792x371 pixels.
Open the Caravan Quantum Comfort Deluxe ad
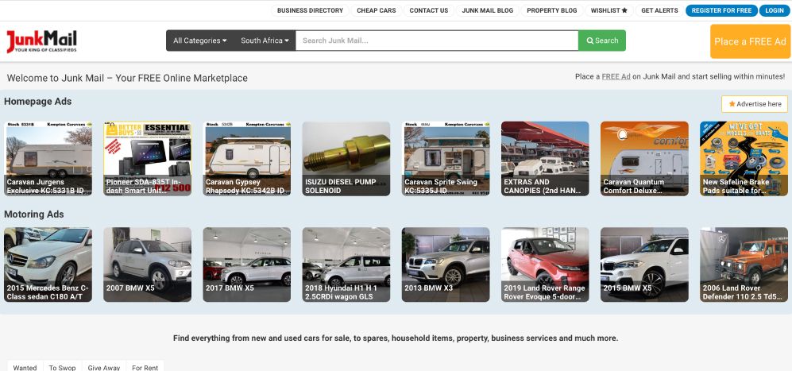(644, 159)
